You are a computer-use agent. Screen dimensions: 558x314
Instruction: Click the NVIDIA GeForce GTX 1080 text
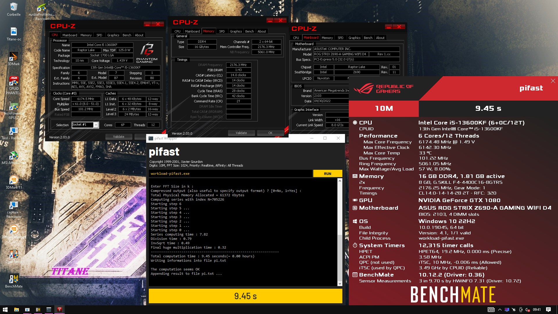click(x=459, y=200)
